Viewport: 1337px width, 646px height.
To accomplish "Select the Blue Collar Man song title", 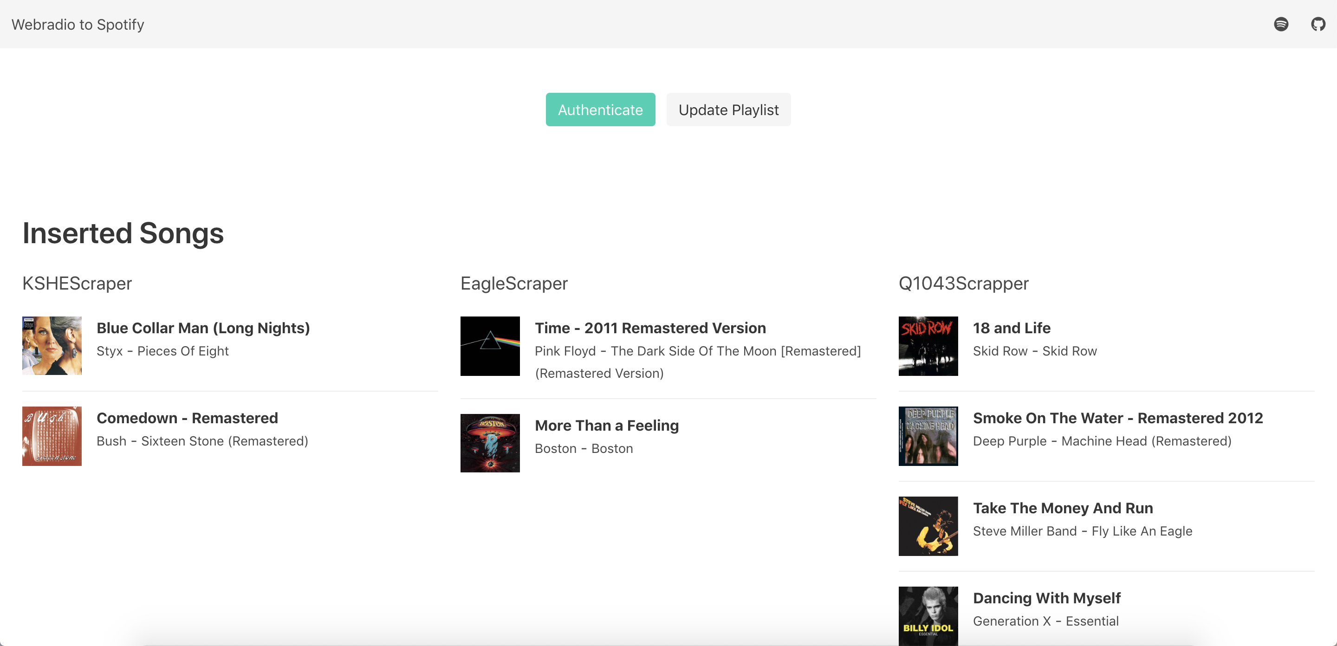I will coord(203,328).
